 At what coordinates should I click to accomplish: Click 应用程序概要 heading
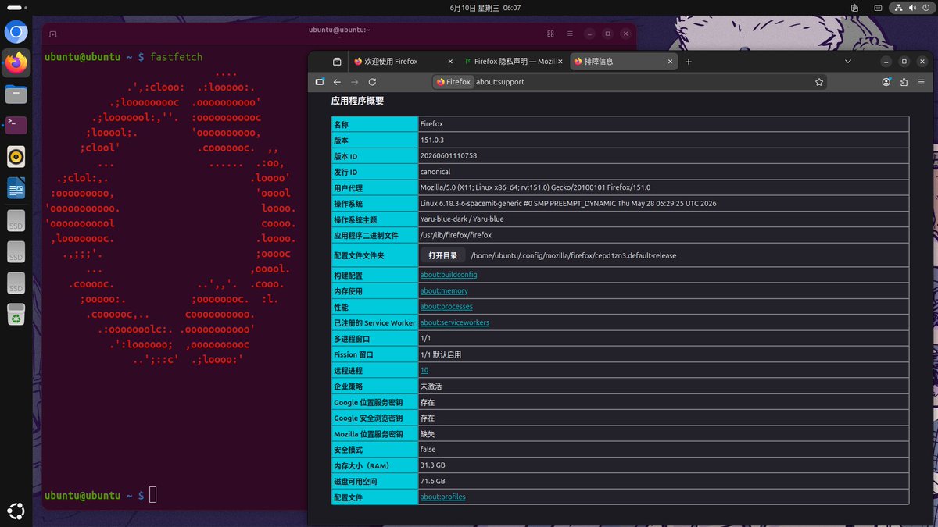pos(357,101)
